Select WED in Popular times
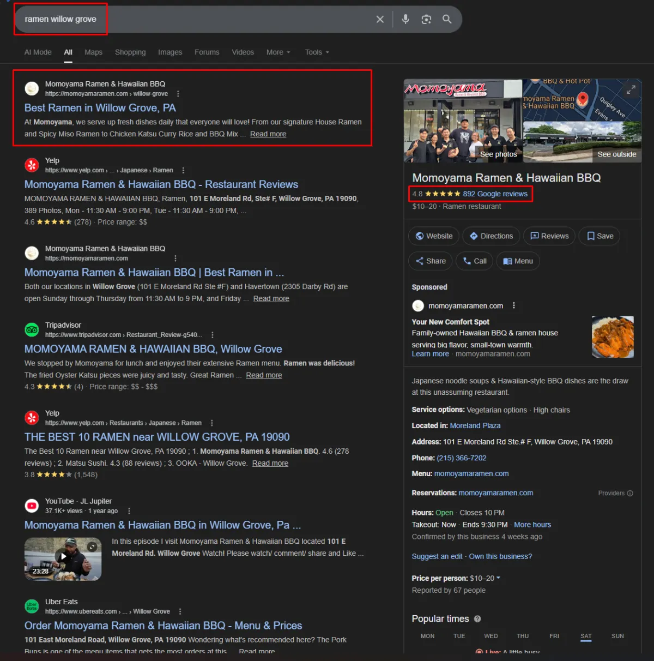This screenshot has height=661, width=654. [x=491, y=636]
